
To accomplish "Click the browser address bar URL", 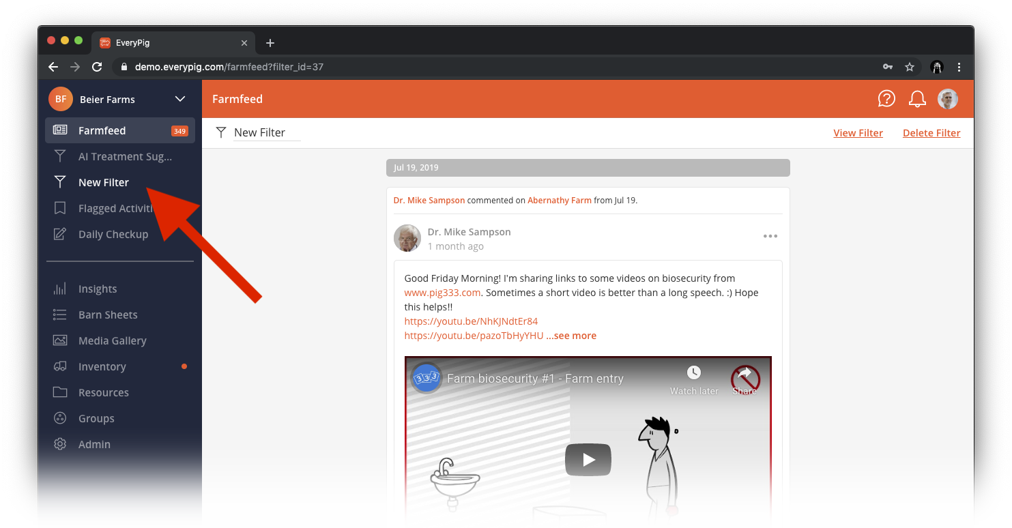I will (229, 67).
